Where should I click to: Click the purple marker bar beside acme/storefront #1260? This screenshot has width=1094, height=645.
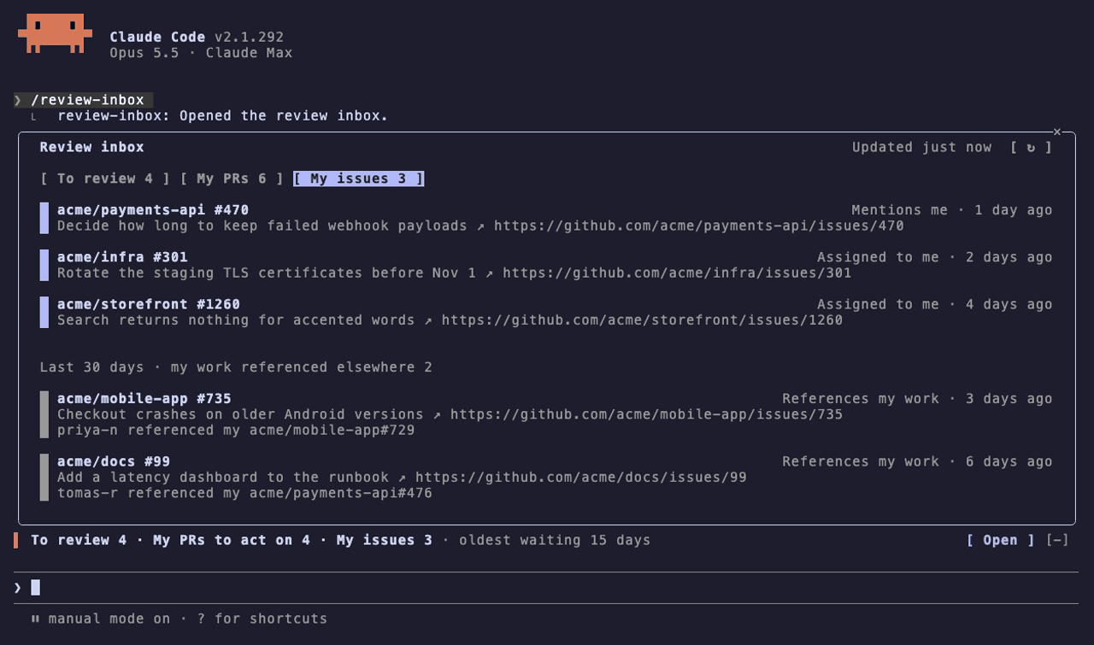point(44,312)
